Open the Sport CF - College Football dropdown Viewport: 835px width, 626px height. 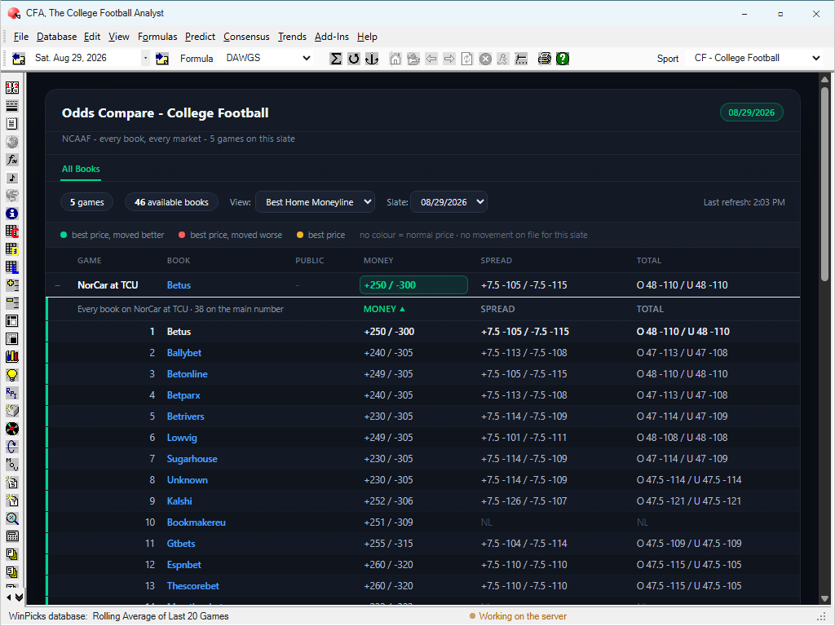tap(815, 58)
